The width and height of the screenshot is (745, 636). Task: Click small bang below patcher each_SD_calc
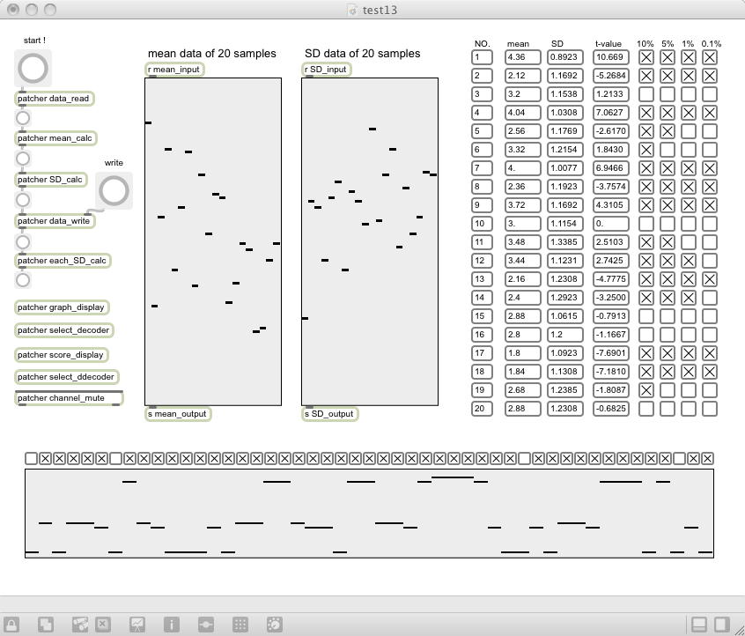tap(23, 280)
